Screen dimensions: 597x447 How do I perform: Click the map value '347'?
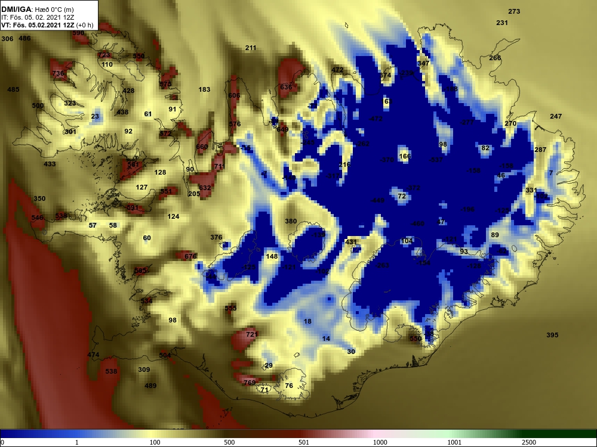[423, 63]
